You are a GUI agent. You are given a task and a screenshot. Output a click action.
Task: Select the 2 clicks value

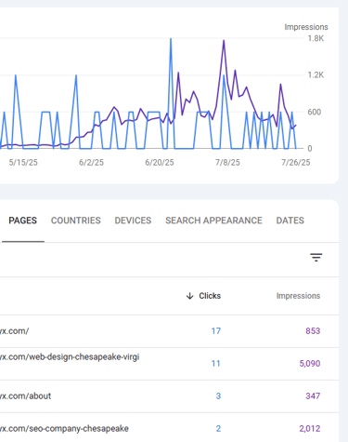[218, 429]
